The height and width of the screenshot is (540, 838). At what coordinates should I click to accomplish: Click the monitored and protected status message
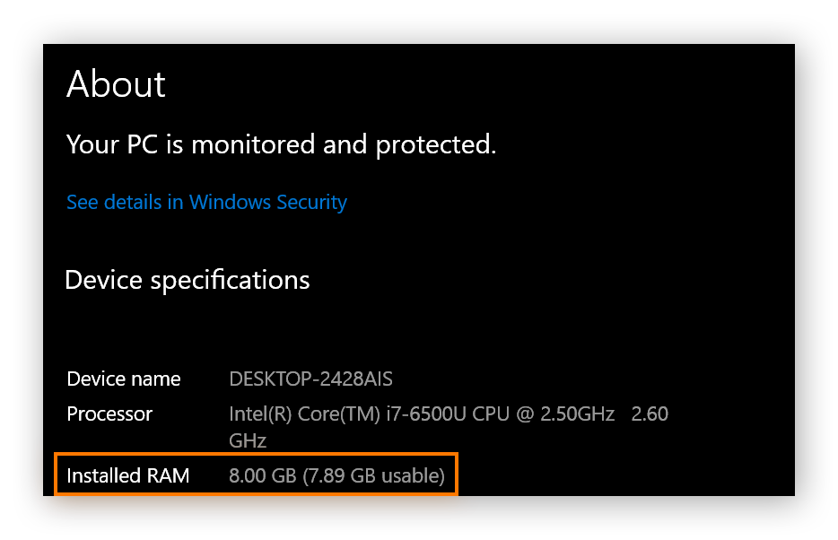click(x=280, y=144)
